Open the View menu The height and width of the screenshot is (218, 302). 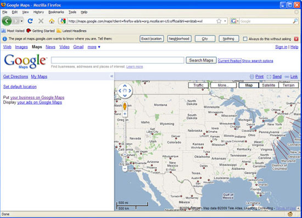pyautogui.click(x=25, y=12)
